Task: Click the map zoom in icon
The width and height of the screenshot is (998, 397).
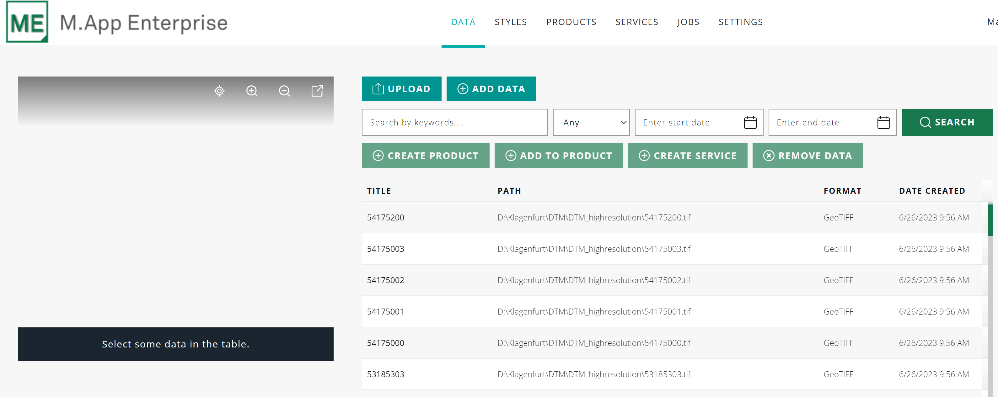Action: (x=252, y=91)
